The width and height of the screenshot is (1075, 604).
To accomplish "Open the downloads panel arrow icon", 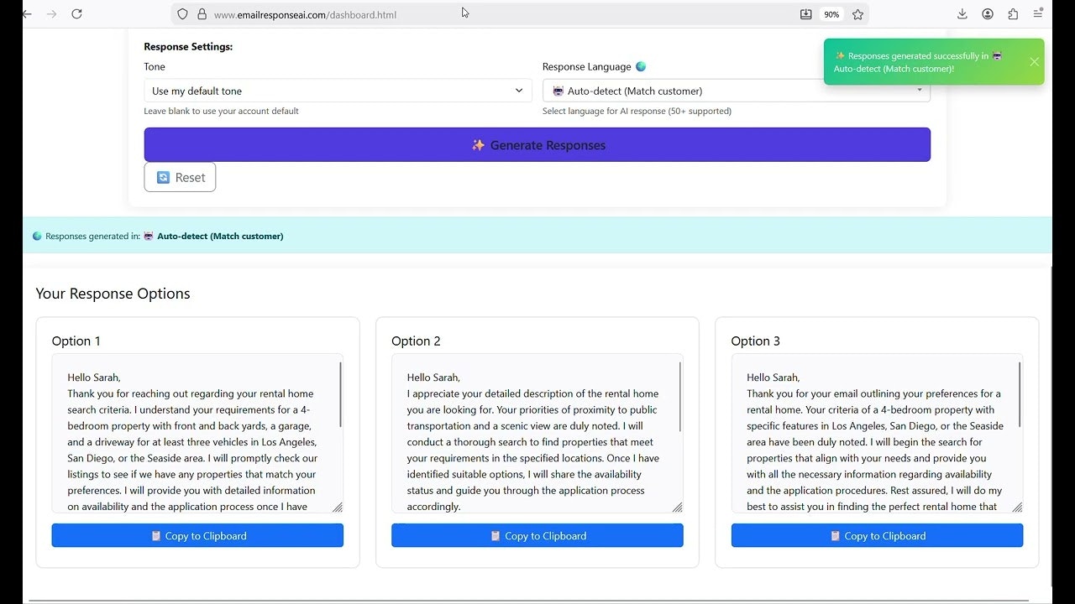I will click(x=962, y=14).
